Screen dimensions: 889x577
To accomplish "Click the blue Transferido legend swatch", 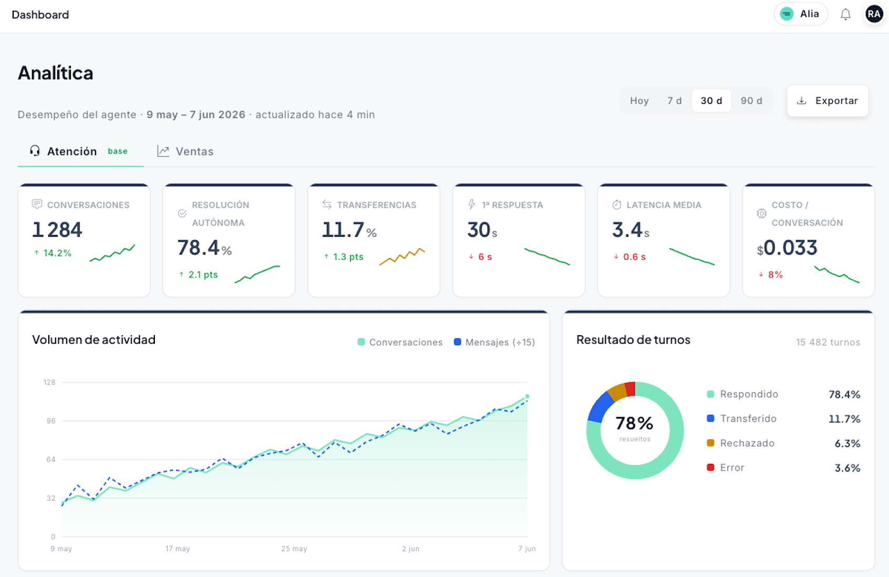I will tap(711, 419).
